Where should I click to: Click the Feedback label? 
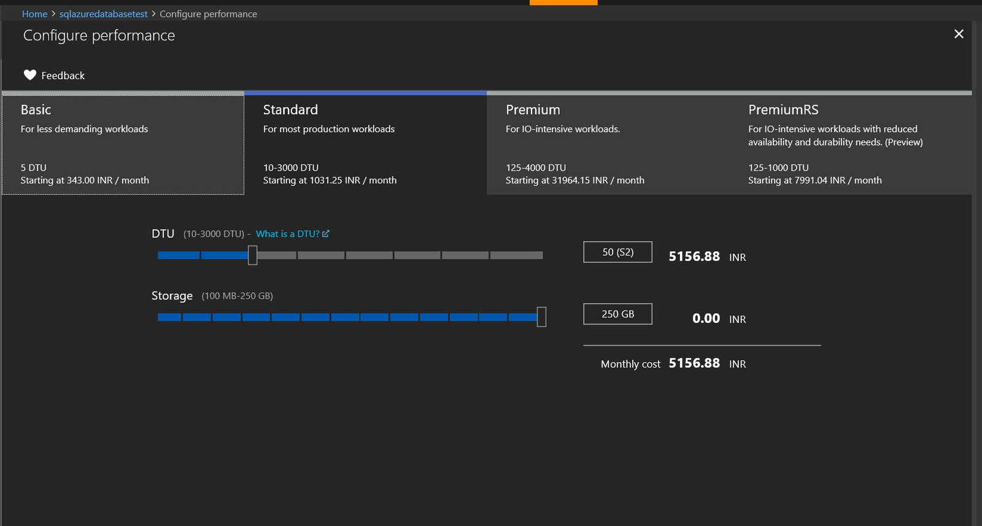point(63,75)
